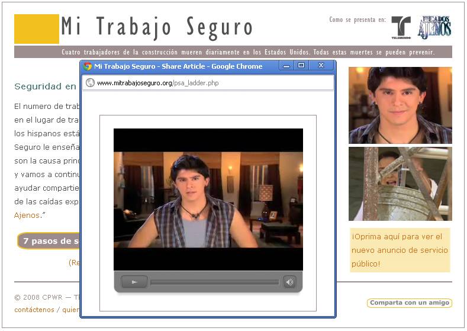
Task: Click the play button in the video player
Action: [134, 282]
